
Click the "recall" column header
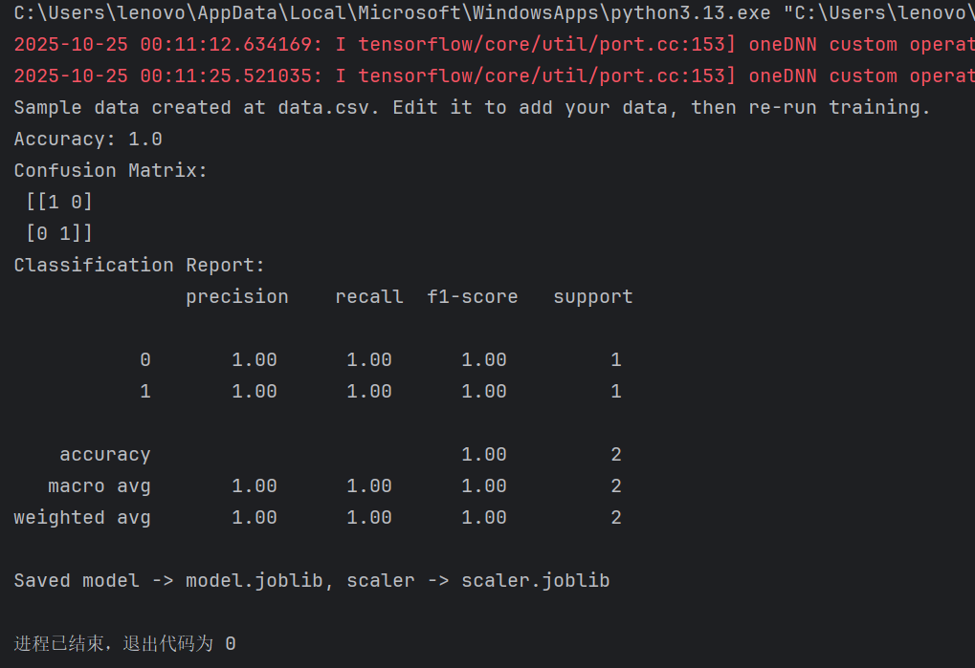[369, 296]
